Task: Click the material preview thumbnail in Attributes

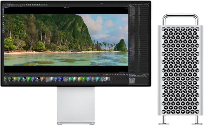Action: (132, 80)
